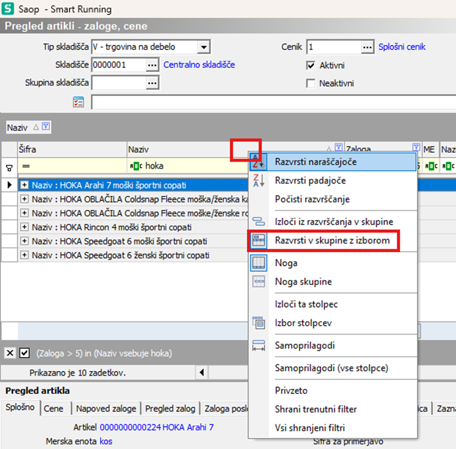The width and height of the screenshot is (456, 449).
Task: Toggle the active filter checkbox
Action: tap(24, 353)
